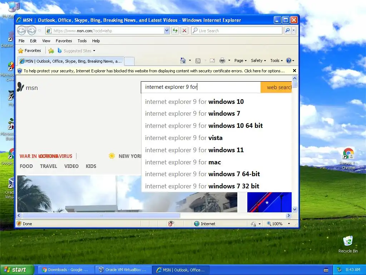Open the View menu
This screenshot has width=366, height=275.
[x=46, y=41]
